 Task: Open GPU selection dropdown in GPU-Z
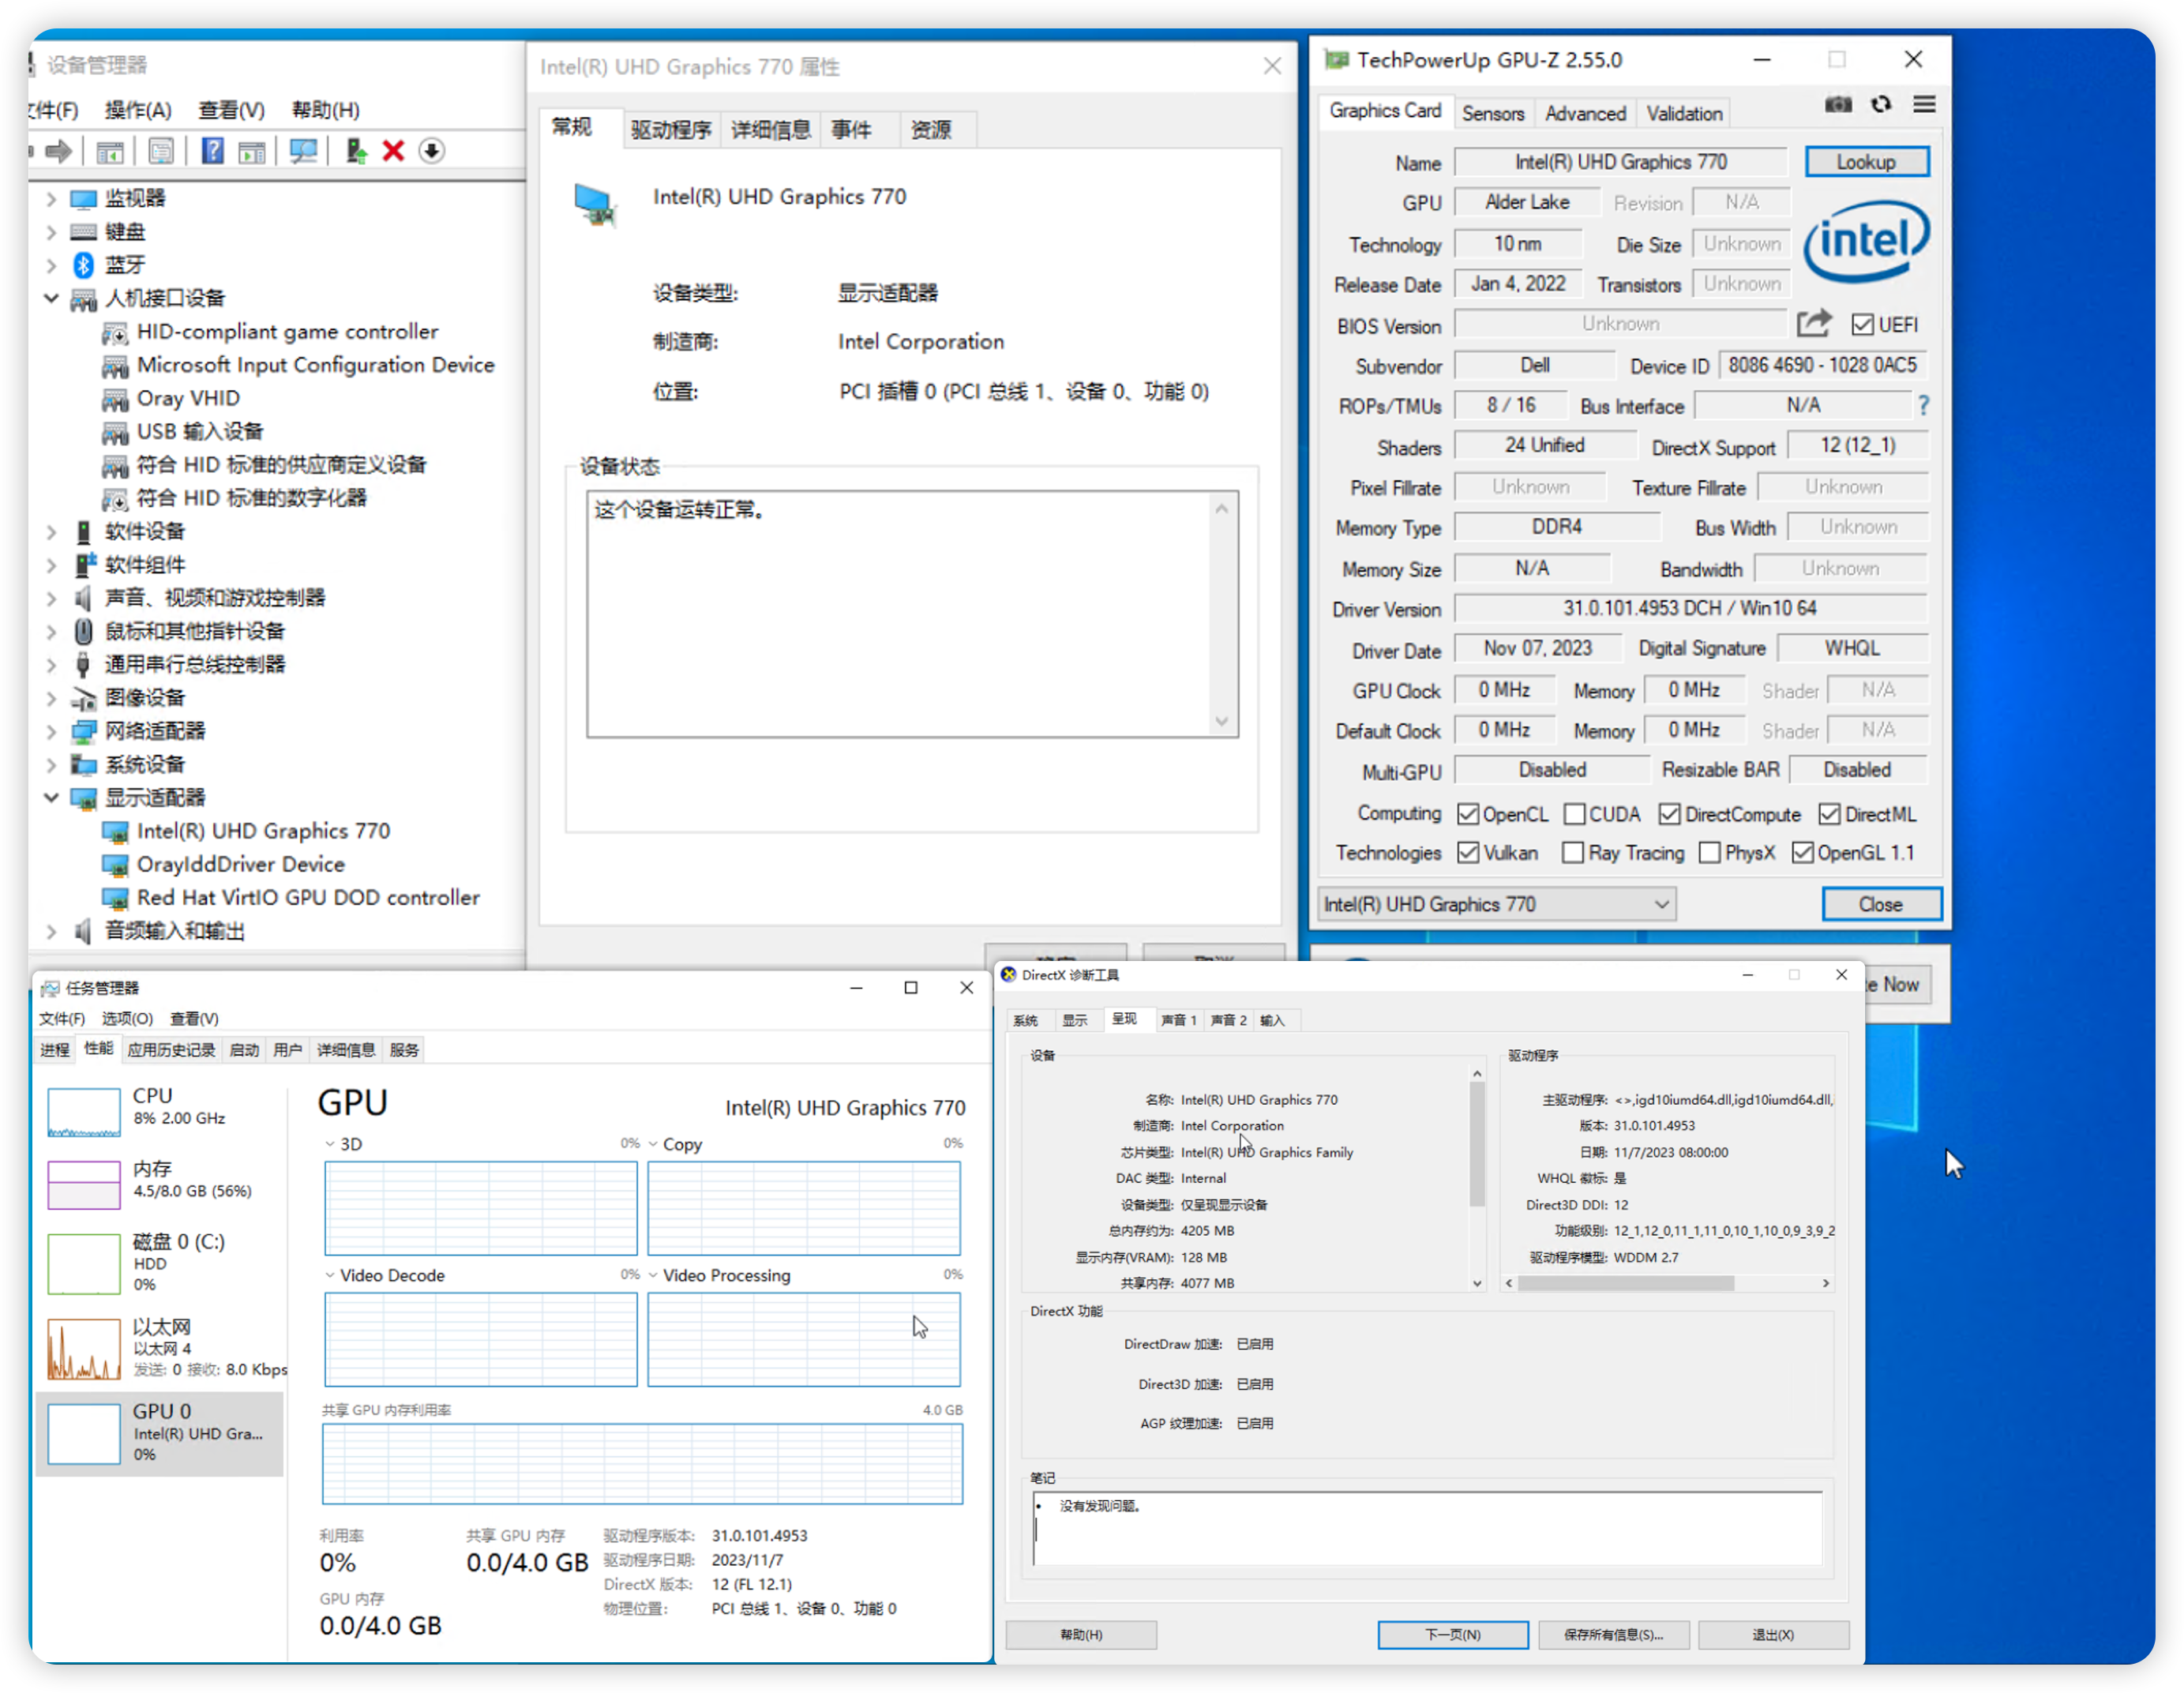1496,904
